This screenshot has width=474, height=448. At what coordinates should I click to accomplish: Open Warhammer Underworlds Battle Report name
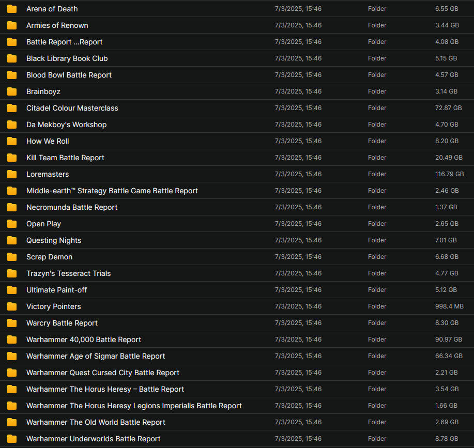(x=94, y=439)
